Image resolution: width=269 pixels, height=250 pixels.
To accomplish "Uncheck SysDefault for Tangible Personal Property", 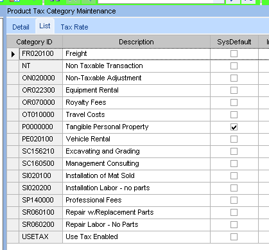I will click(234, 127).
